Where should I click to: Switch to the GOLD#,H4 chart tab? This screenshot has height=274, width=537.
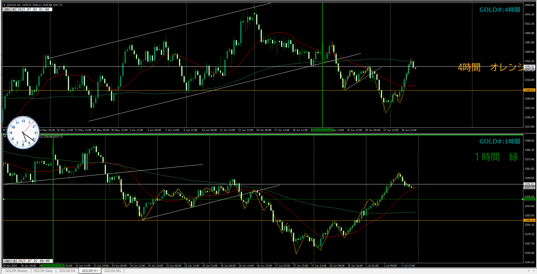[67, 271]
